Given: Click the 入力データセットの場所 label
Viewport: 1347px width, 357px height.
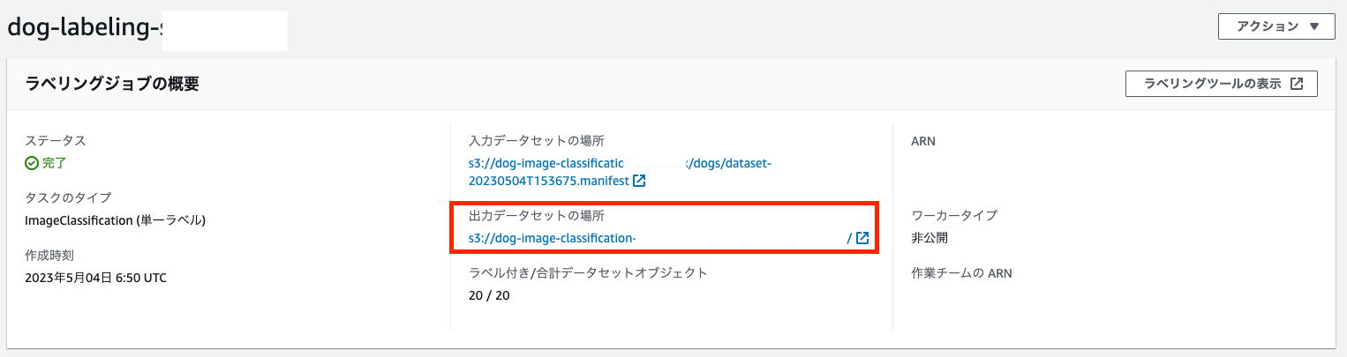Looking at the screenshot, I should point(537,141).
